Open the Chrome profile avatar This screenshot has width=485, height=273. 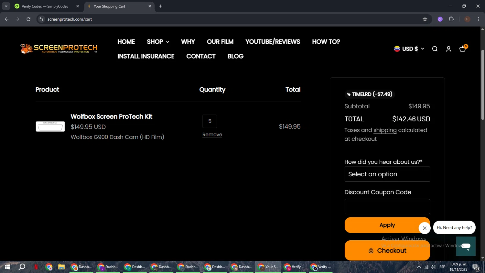[x=467, y=19]
